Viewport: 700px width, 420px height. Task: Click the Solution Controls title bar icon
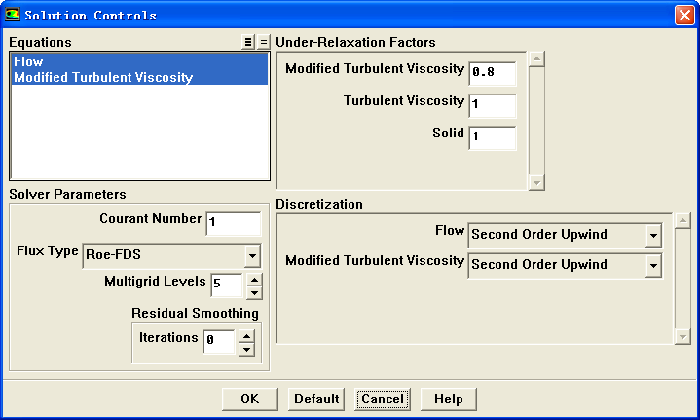(x=13, y=15)
